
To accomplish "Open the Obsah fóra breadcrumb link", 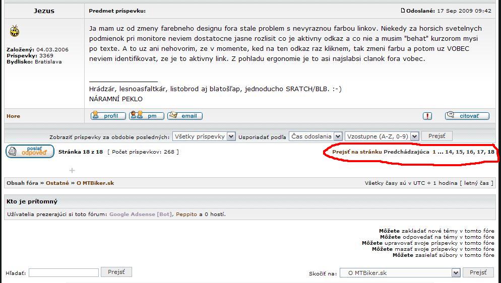I will click(22, 183).
